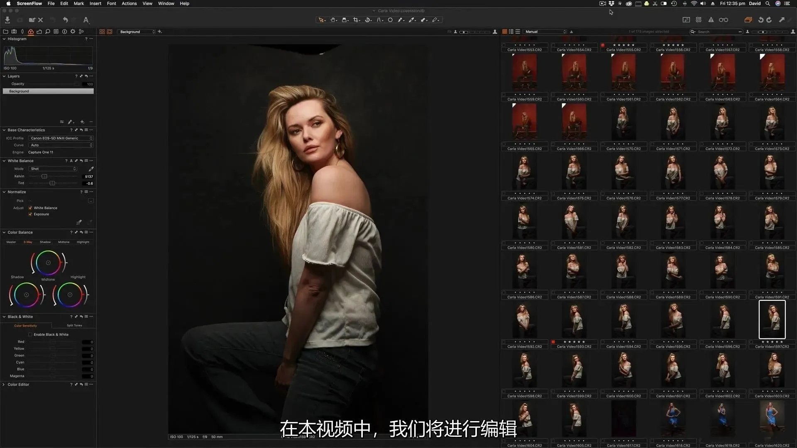The image size is (797, 448).
Task: Toggle the grid overlay icon
Action: click(x=699, y=19)
